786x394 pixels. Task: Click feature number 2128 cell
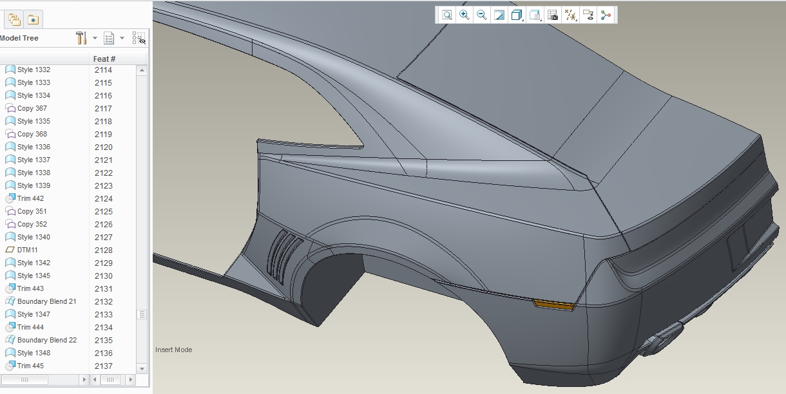click(103, 250)
